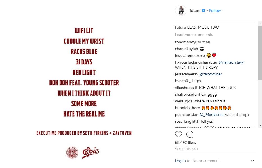This screenshot has height=168, width=262.
Task: Click the future username in the header
Action: [195, 10]
